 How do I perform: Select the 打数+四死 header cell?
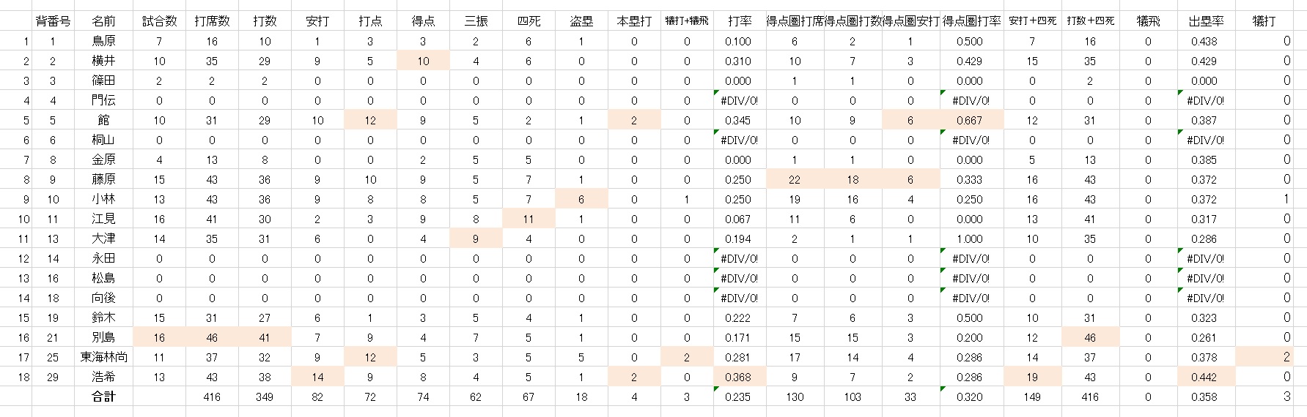click(x=1090, y=21)
